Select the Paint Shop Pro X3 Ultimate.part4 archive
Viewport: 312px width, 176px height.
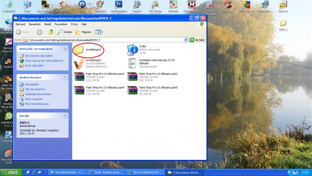(x=99, y=91)
